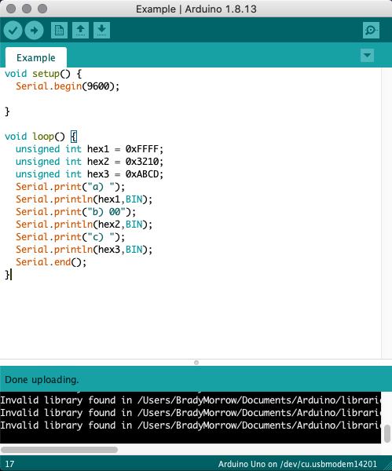Click the 'Done uploading.' status message
Viewport: 392px width, 471px height.
tap(42, 380)
